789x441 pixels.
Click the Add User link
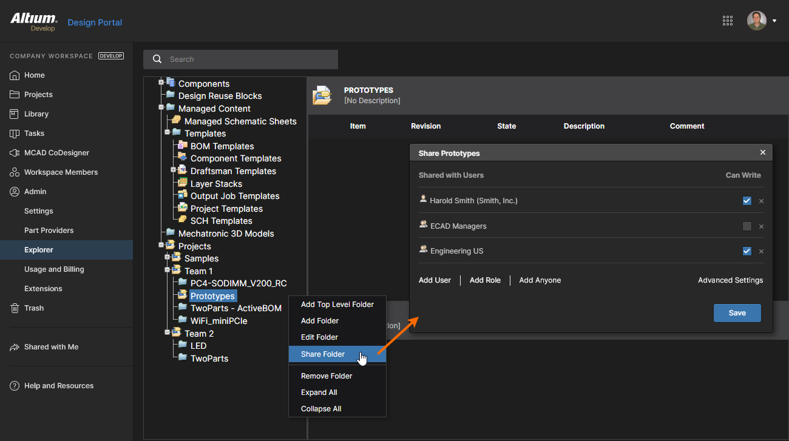click(x=435, y=280)
